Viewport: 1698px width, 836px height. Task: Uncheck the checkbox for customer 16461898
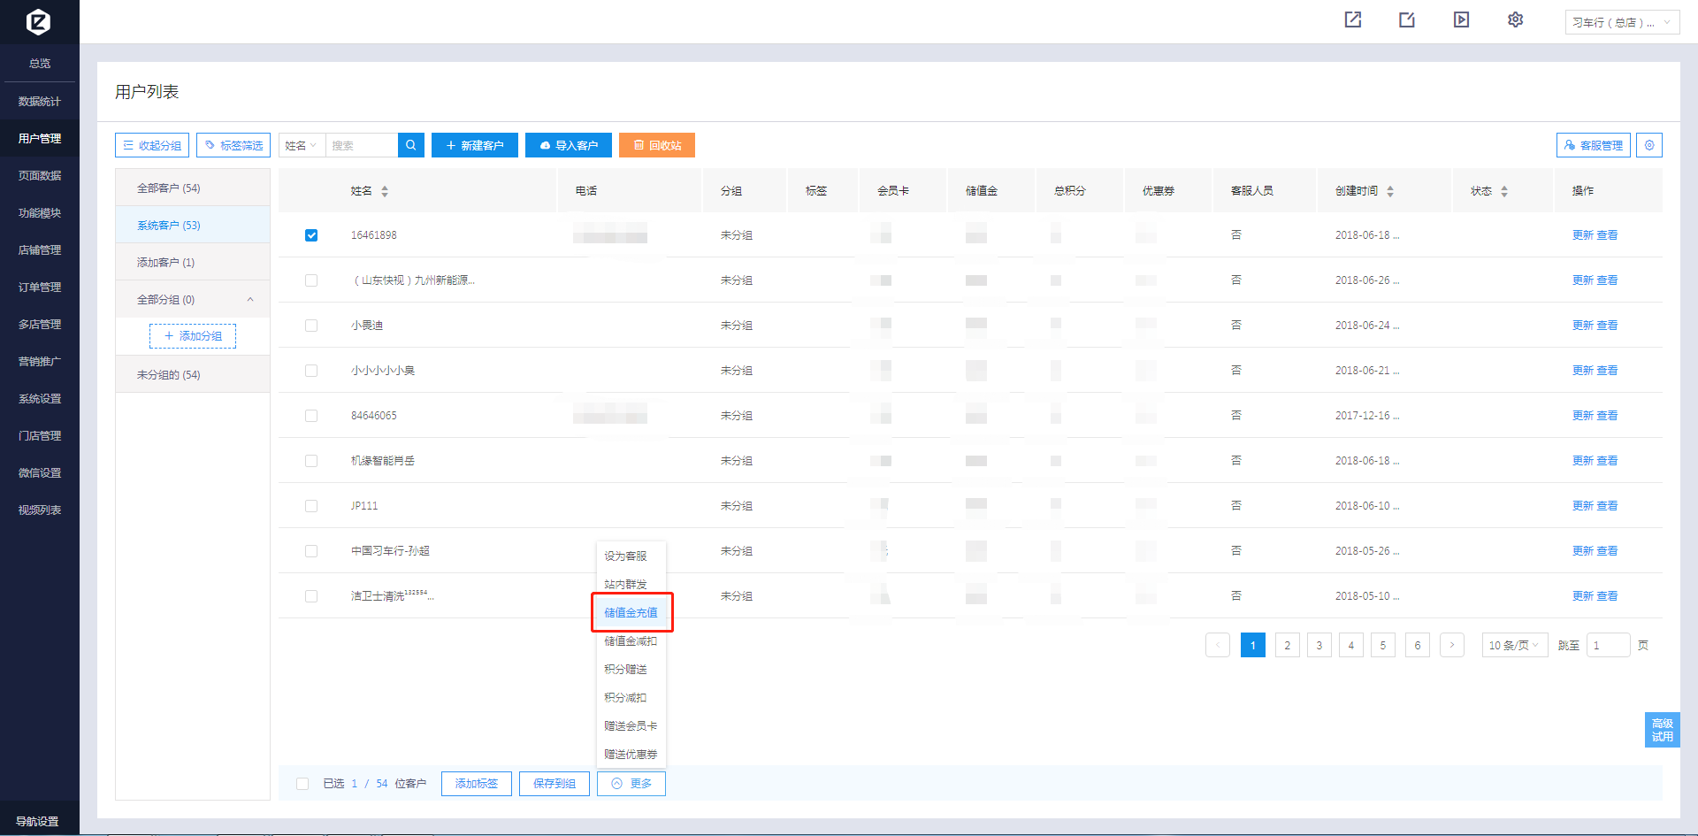pyautogui.click(x=311, y=235)
